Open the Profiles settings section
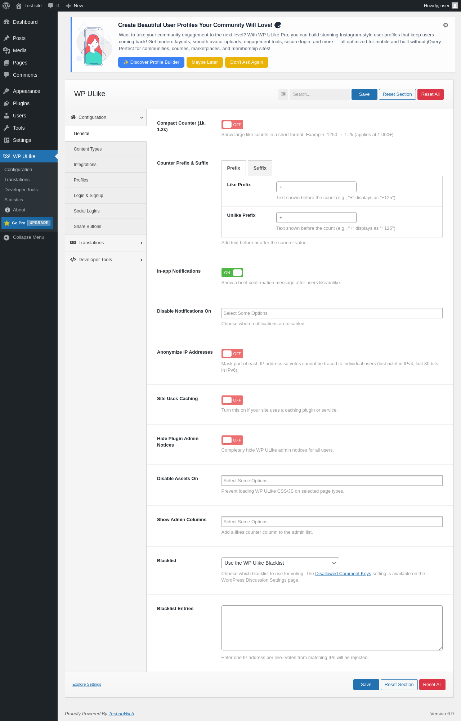461x721 pixels. 106,180
